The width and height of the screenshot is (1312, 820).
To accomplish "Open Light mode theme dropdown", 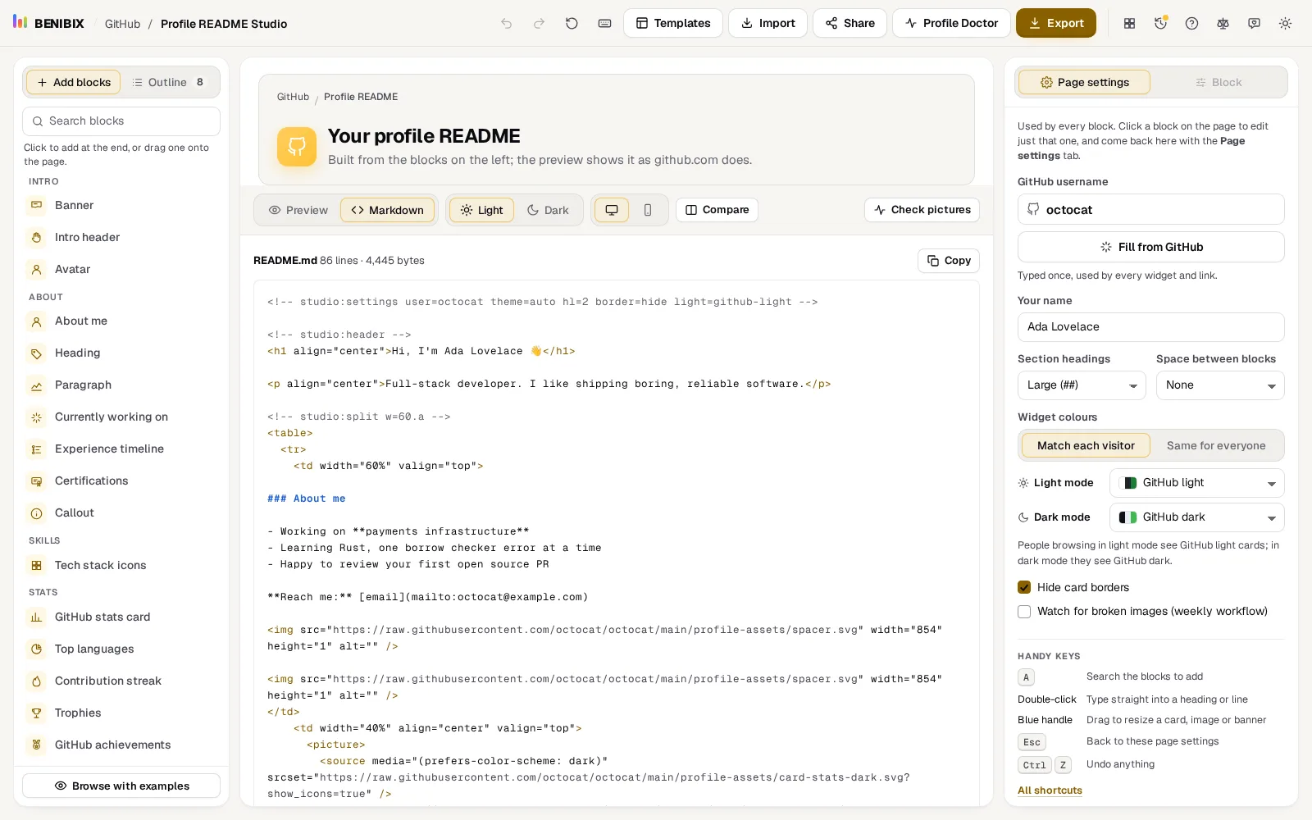I will pos(1197,483).
